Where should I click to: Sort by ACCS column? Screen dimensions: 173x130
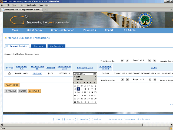click(x=154, y=68)
